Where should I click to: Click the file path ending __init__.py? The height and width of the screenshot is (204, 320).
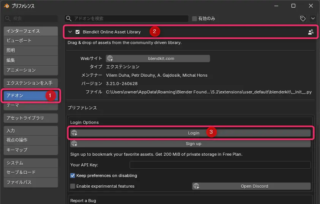point(209,92)
